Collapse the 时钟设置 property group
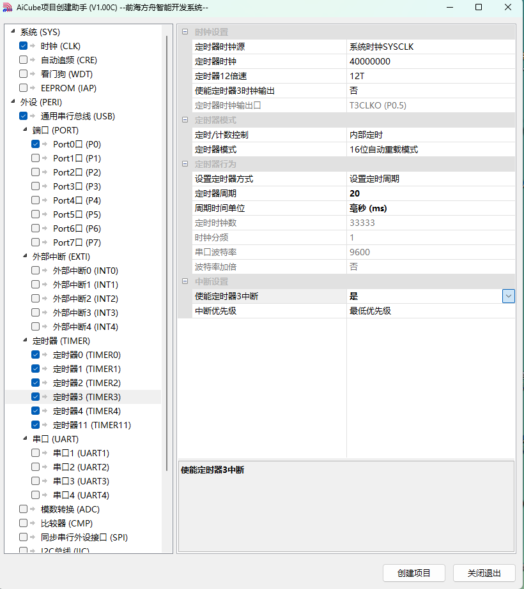The height and width of the screenshot is (589, 524). (185, 31)
